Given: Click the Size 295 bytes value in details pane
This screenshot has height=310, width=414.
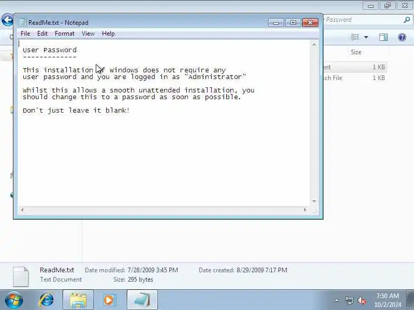Looking at the screenshot, I should tap(140, 280).
